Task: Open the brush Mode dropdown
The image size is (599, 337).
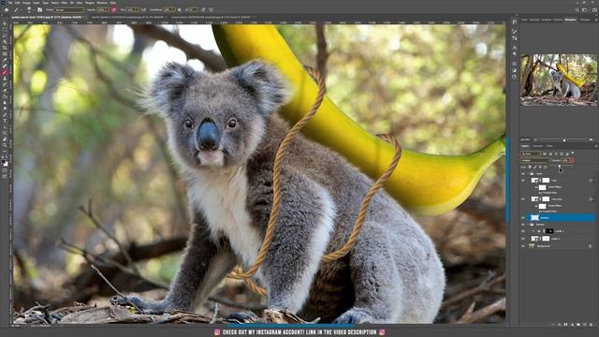Action: 69,9
